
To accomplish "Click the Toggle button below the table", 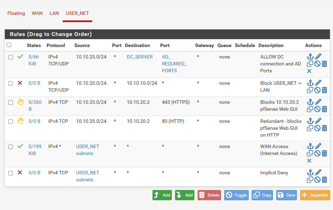I will click(236, 195).
